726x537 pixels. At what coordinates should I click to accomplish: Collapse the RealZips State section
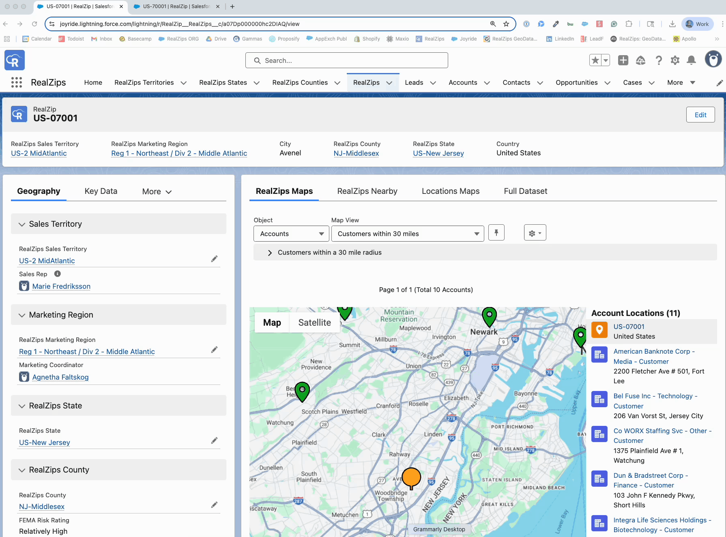coord(22,406)
